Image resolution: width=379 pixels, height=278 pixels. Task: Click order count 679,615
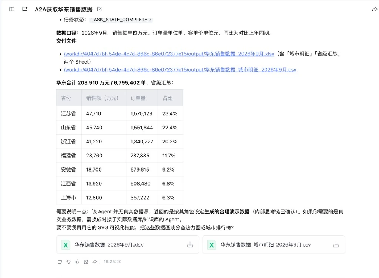[x=140, y=170]
